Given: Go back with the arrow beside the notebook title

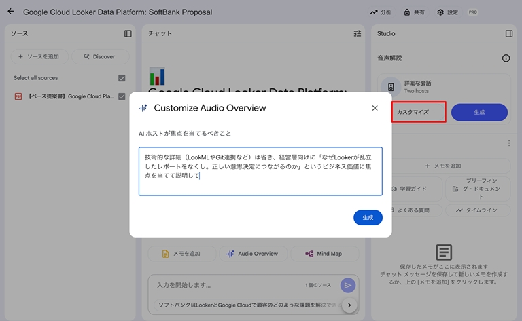Looking at the screenshot, I should point(11,12).
